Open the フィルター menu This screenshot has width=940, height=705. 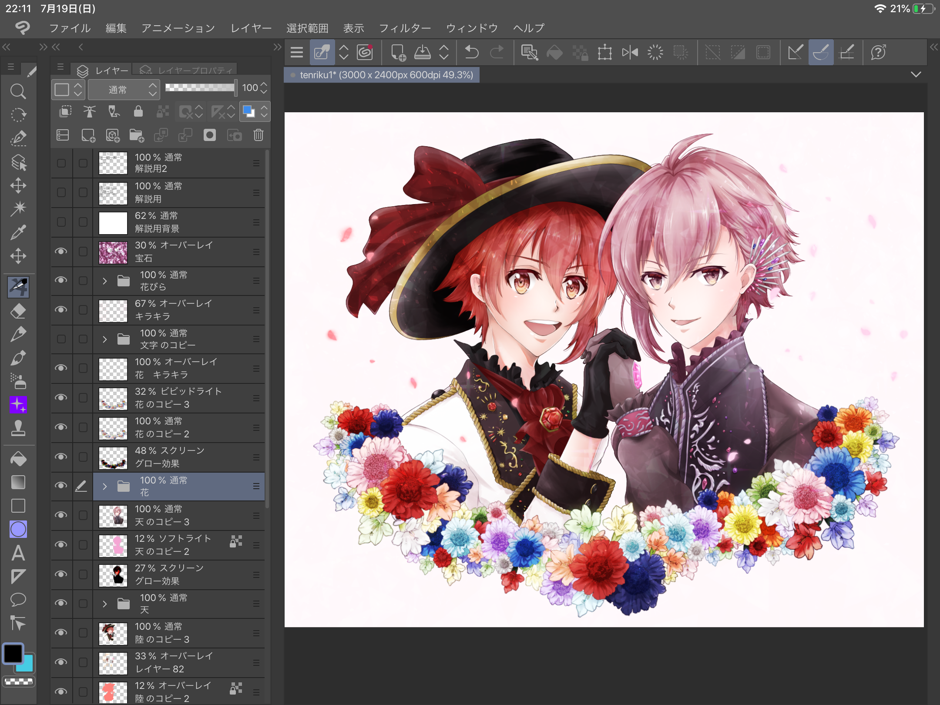[405, 28]
